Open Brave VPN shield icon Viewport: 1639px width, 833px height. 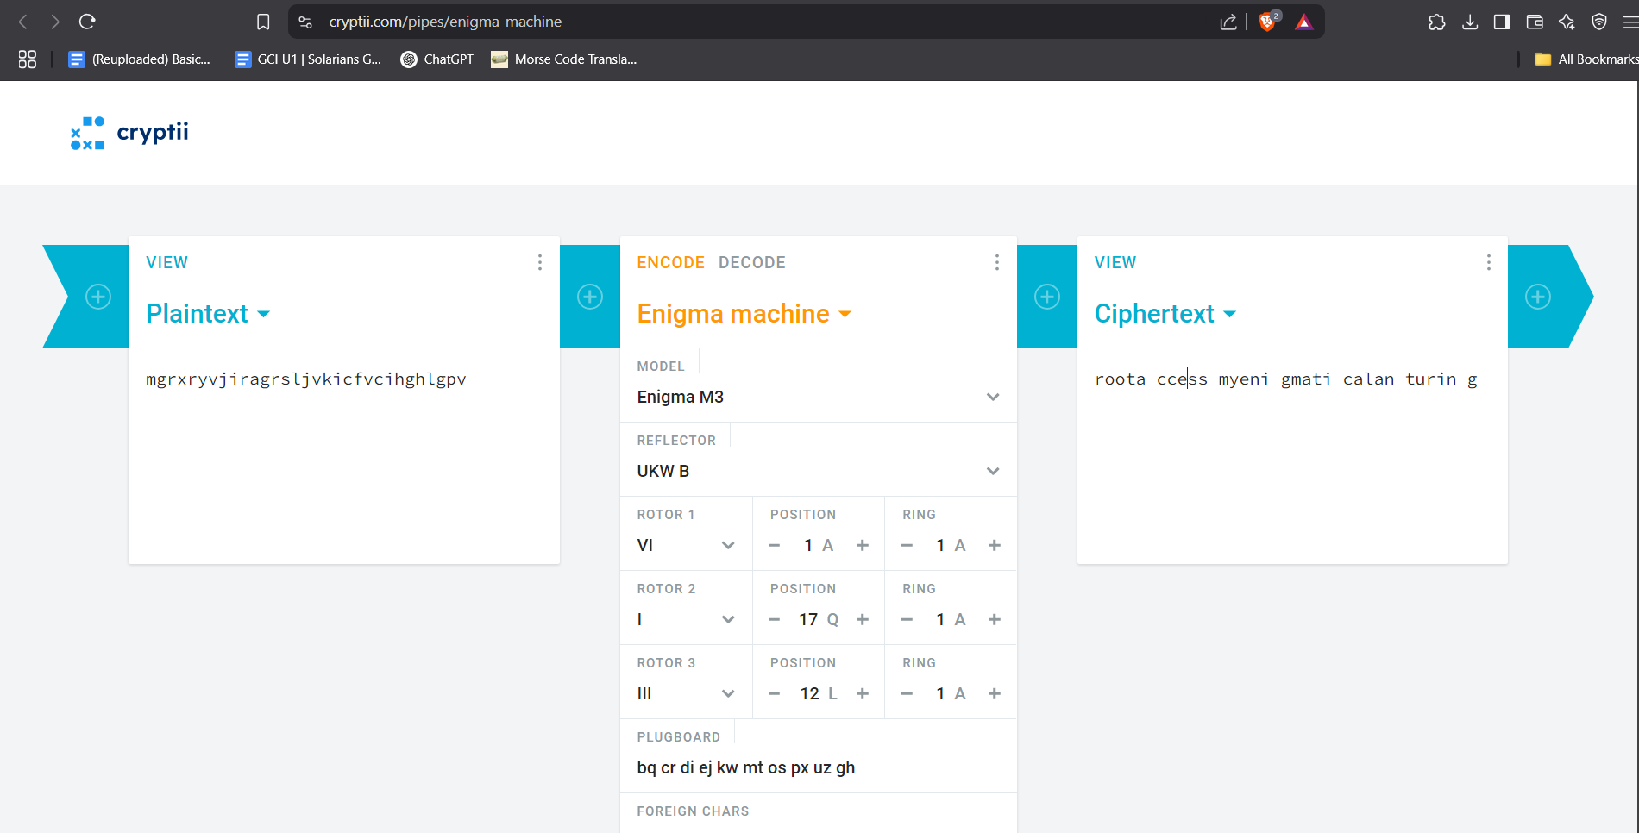(x=1599, y=22)
